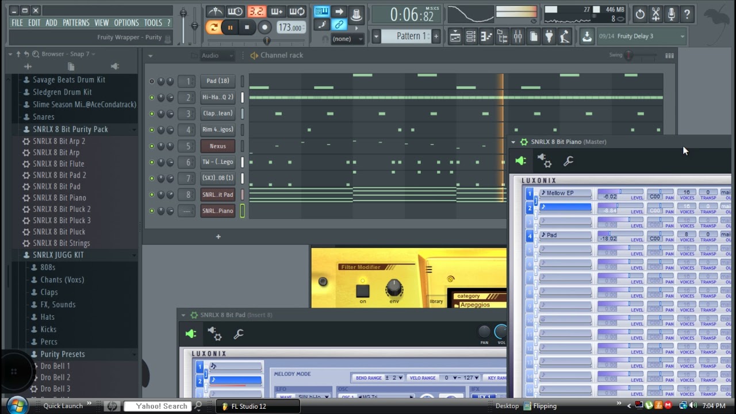This screenshot has width=736, height=414.
Task: Toggle the step editing mode icon
Action: (321, 25)
